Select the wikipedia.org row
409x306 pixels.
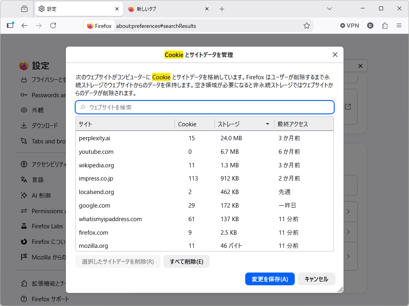(205, 165)
